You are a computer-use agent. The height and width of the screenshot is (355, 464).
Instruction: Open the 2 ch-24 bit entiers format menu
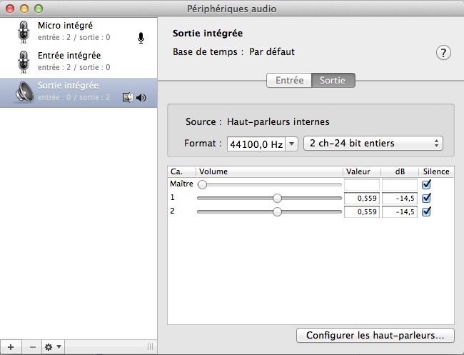pos(373,143)
